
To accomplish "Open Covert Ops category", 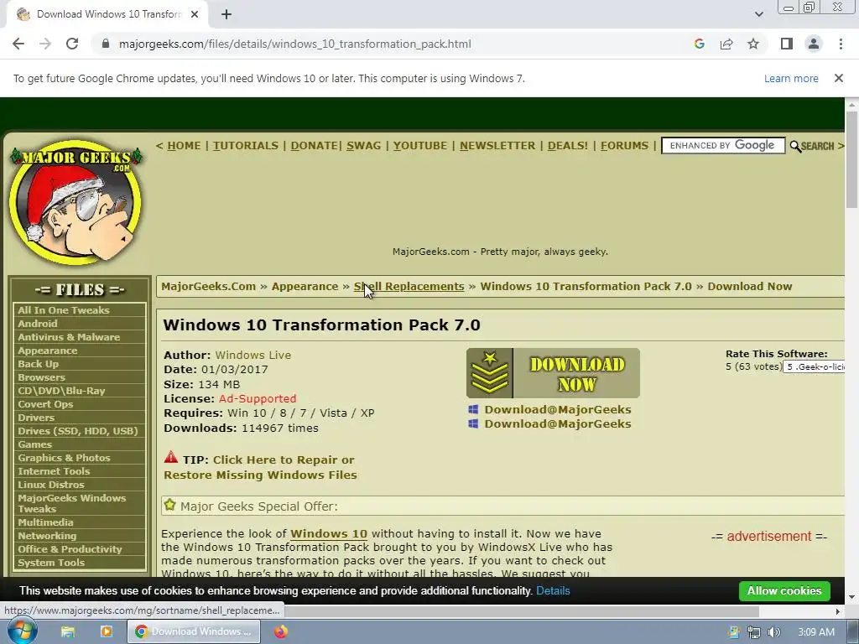I will (x=45, y=404).
